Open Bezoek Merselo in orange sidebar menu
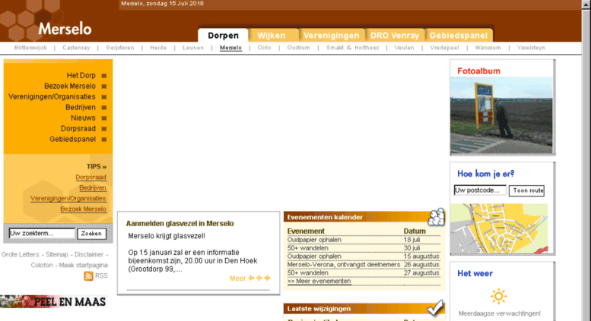This screenshot has height=321, width=591. pyautogui.click(x=70, y=86)
